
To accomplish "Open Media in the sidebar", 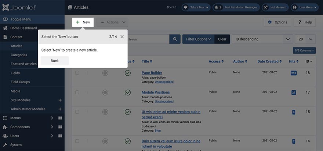I will [15, 91].
